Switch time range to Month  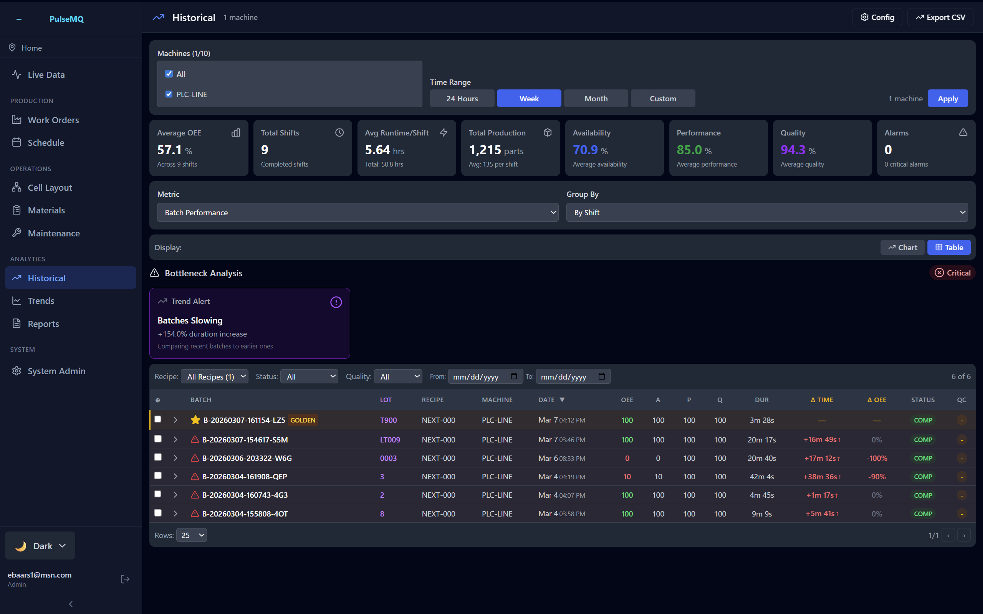point(596,98)
